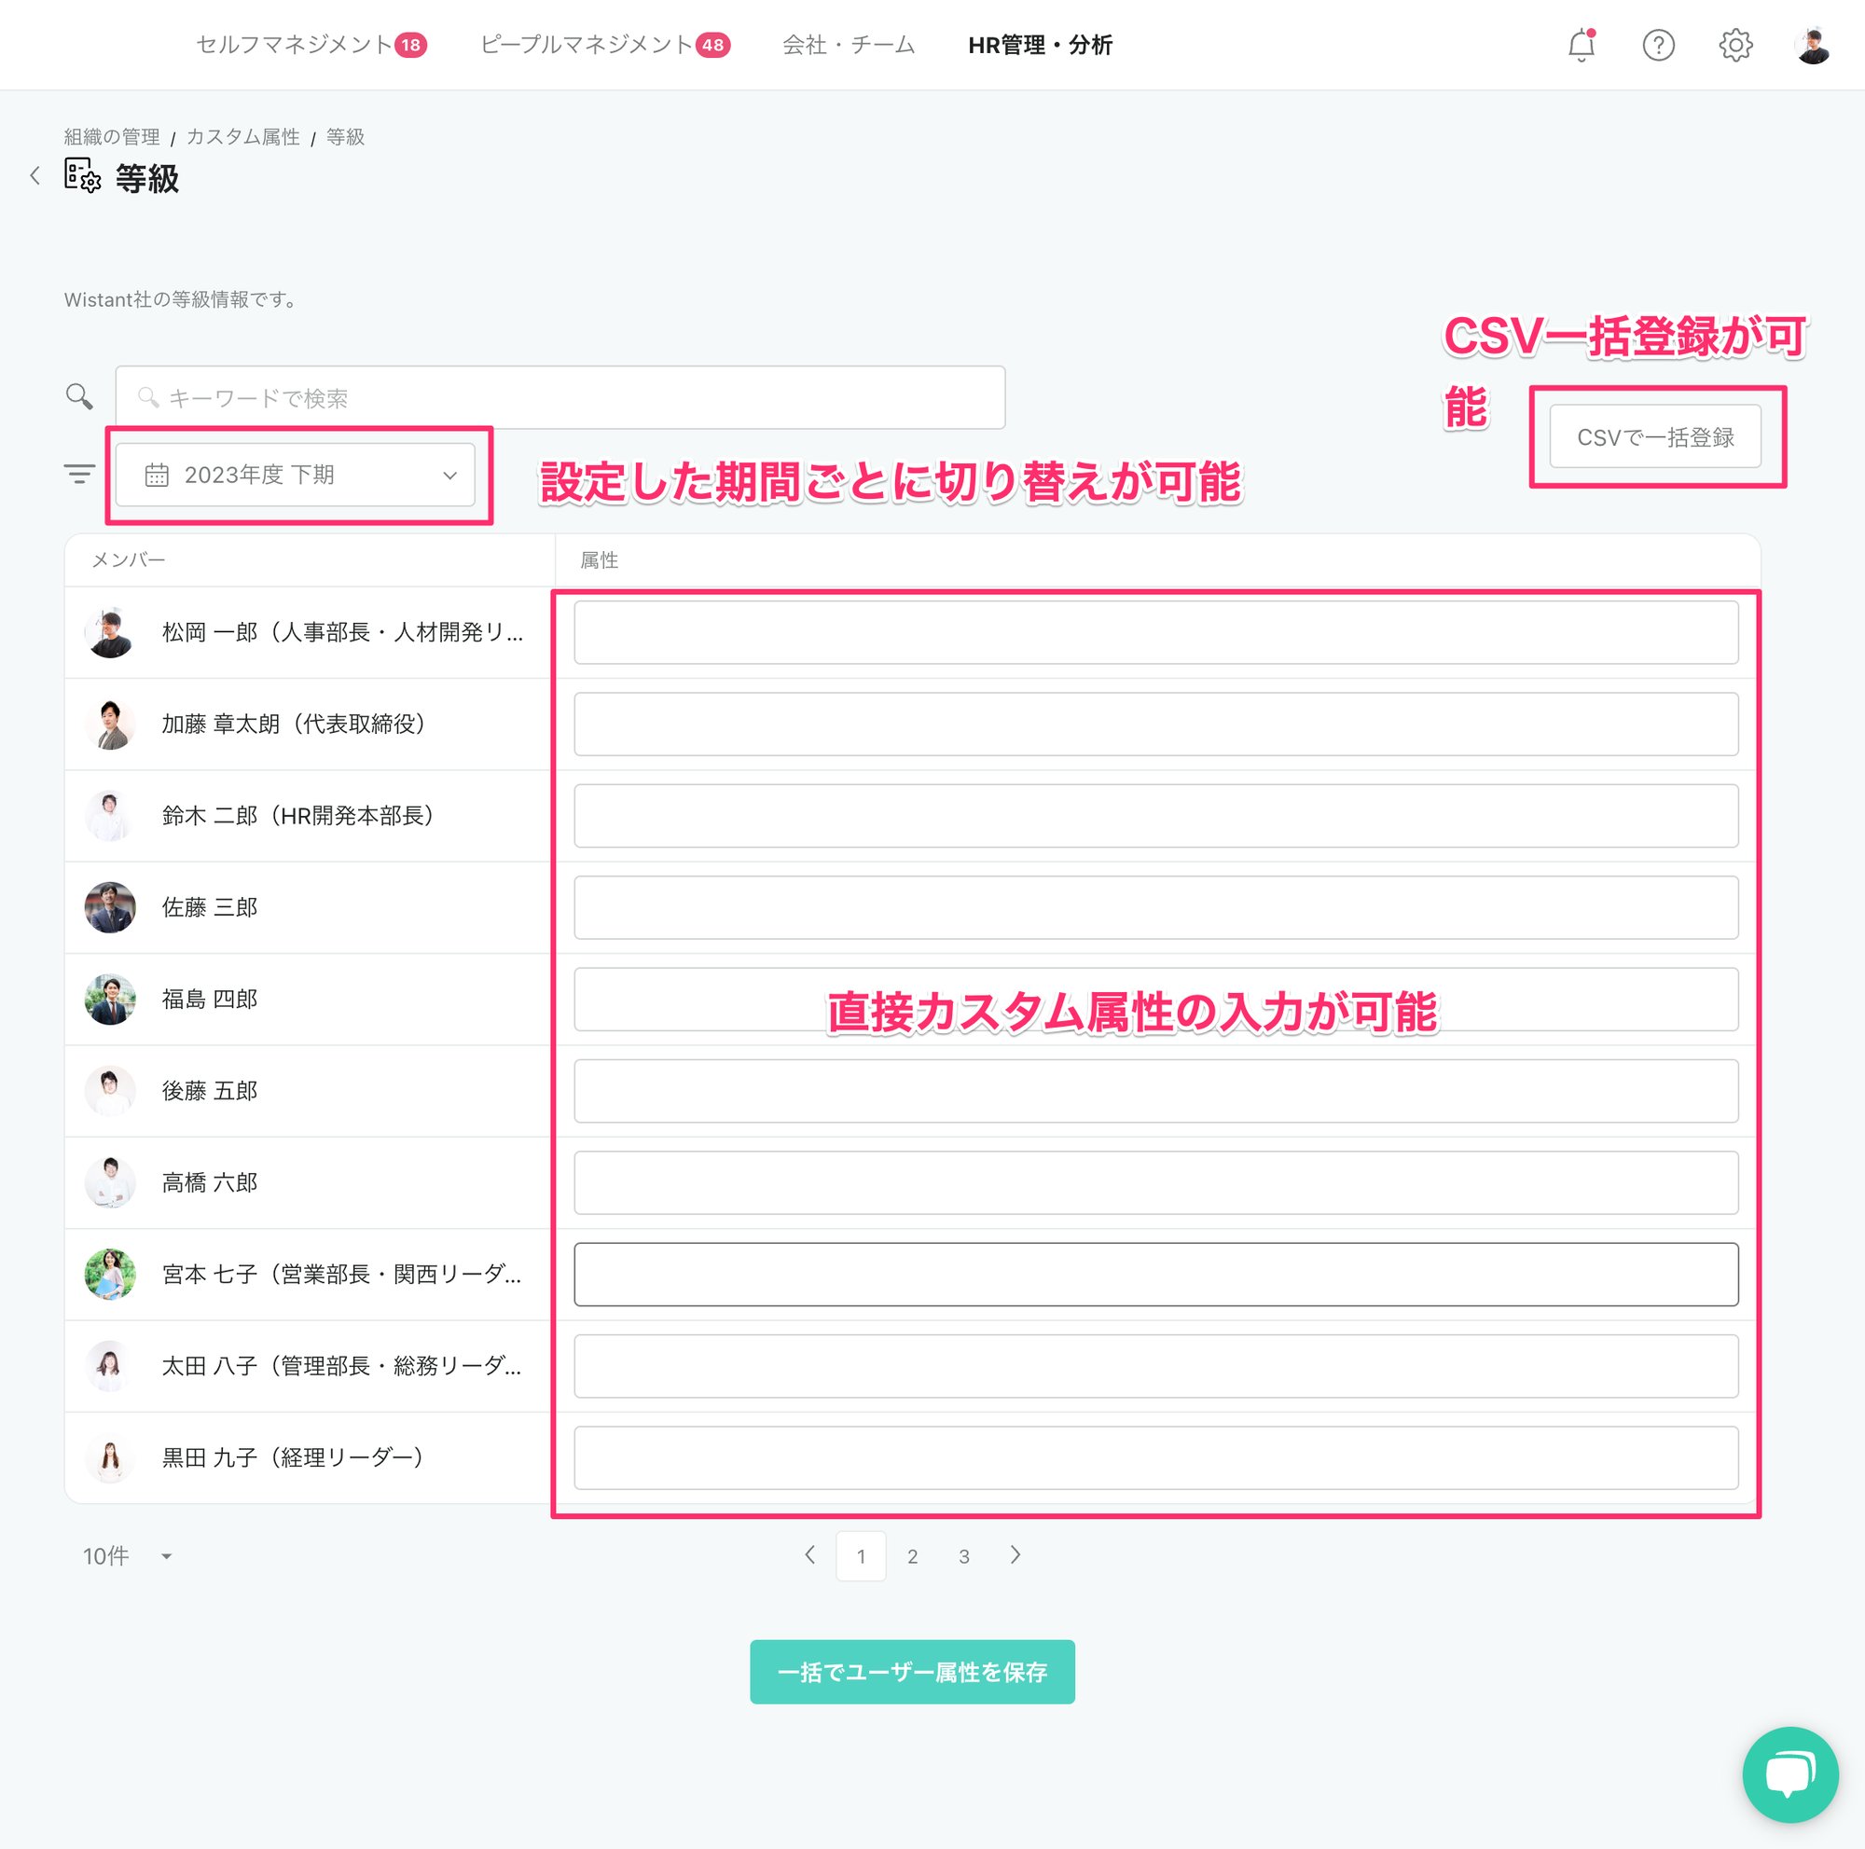The height and width of the screenshot is (1849, 1865).
Task: Click the magnifying glass search icon
Action: pos(79,395)
